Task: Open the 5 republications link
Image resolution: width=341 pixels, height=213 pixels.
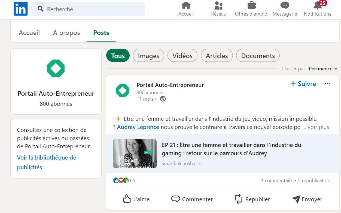Action: point(315,181)
